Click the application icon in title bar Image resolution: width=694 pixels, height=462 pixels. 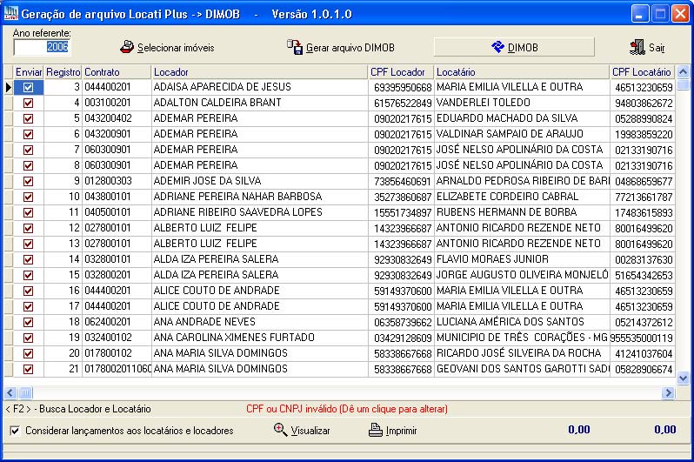tap(10, 14)
